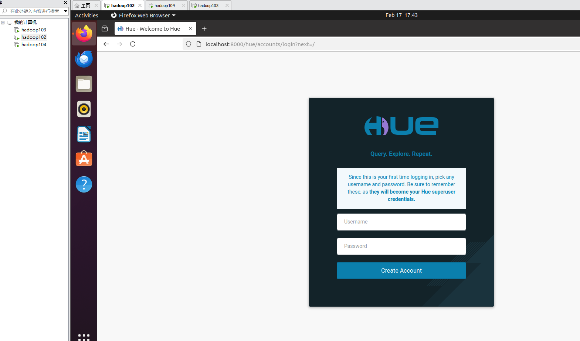This screenshot has height=341, width=580.
Task: Open the Activities overview
Action: tap(87, 15)
